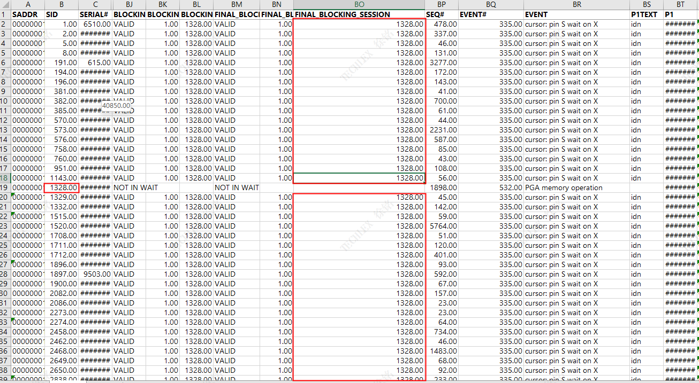Select the EVENT# header cell
The width and height of the screenshot is (699, 383).
491,14
